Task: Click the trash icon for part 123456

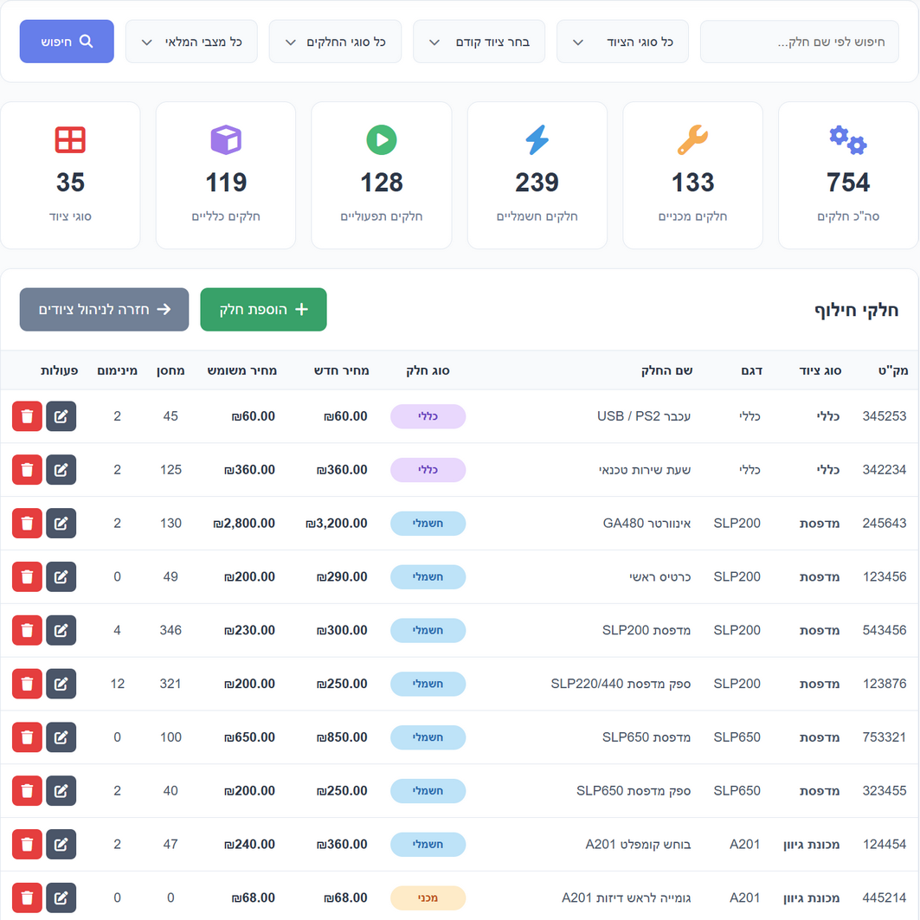Action: [x=27, y=577]
